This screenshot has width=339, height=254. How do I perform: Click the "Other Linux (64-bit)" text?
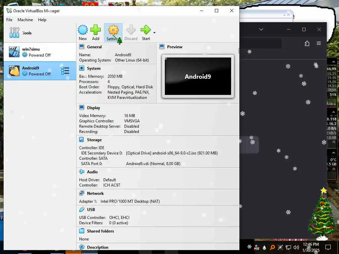pos(132,60)
